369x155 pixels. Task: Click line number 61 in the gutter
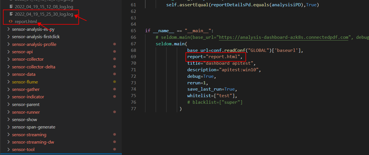(133, 5)
